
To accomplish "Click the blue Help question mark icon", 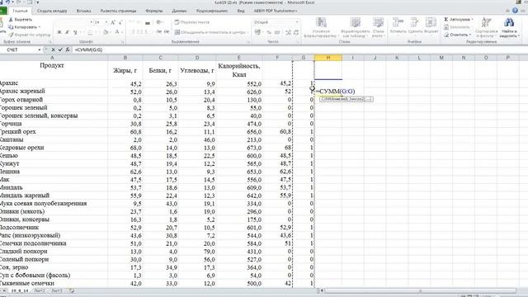I will tap(515, 11).
